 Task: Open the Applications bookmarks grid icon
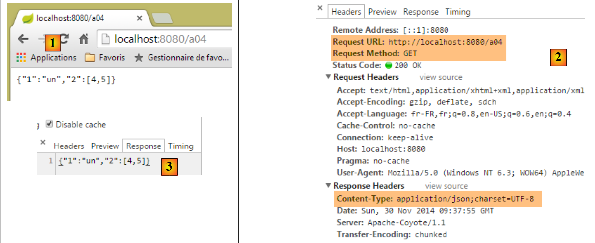click(x=21, y=58)
